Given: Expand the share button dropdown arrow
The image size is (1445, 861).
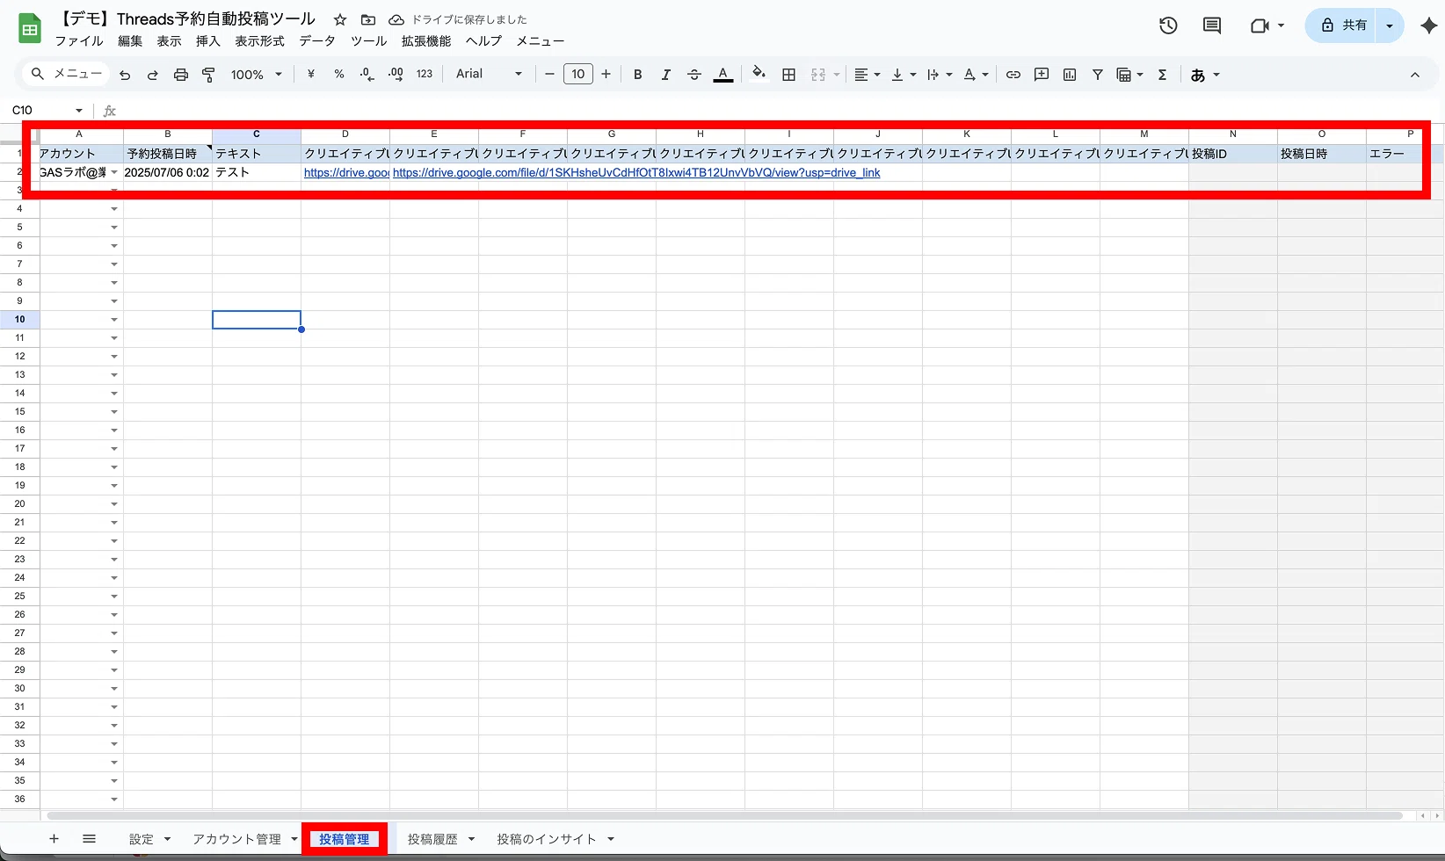Looking at the screenshot, I should 1390,25.
